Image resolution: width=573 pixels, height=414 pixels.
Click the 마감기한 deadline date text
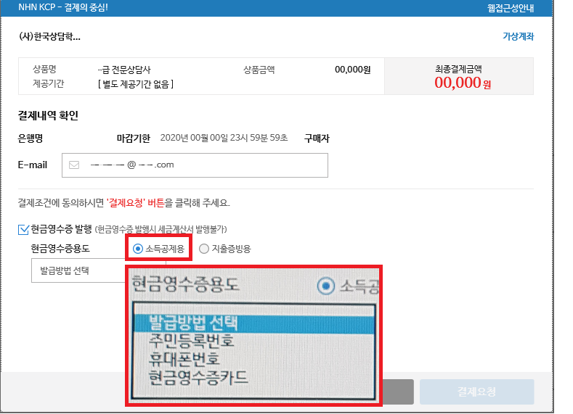click(x=224, y=138)
